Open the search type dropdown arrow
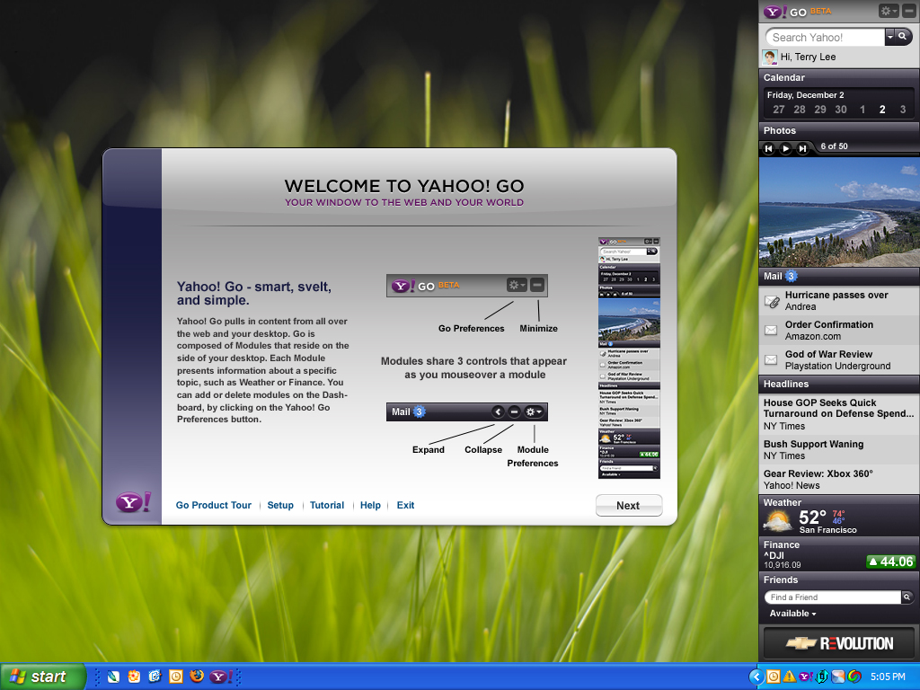The height and width of the screenshot is (690, 920). click(889, 37)
